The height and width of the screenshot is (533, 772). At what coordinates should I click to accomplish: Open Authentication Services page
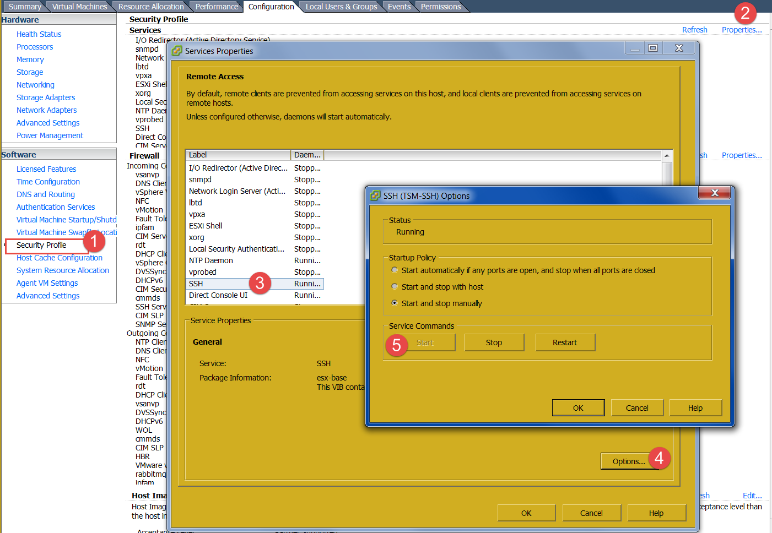56,207
